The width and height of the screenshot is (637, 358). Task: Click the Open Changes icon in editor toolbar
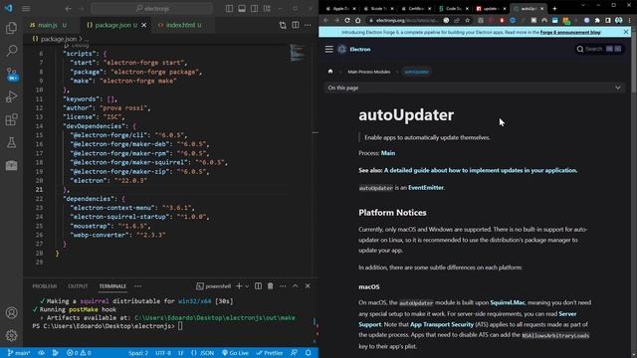[x=283, y=25]
